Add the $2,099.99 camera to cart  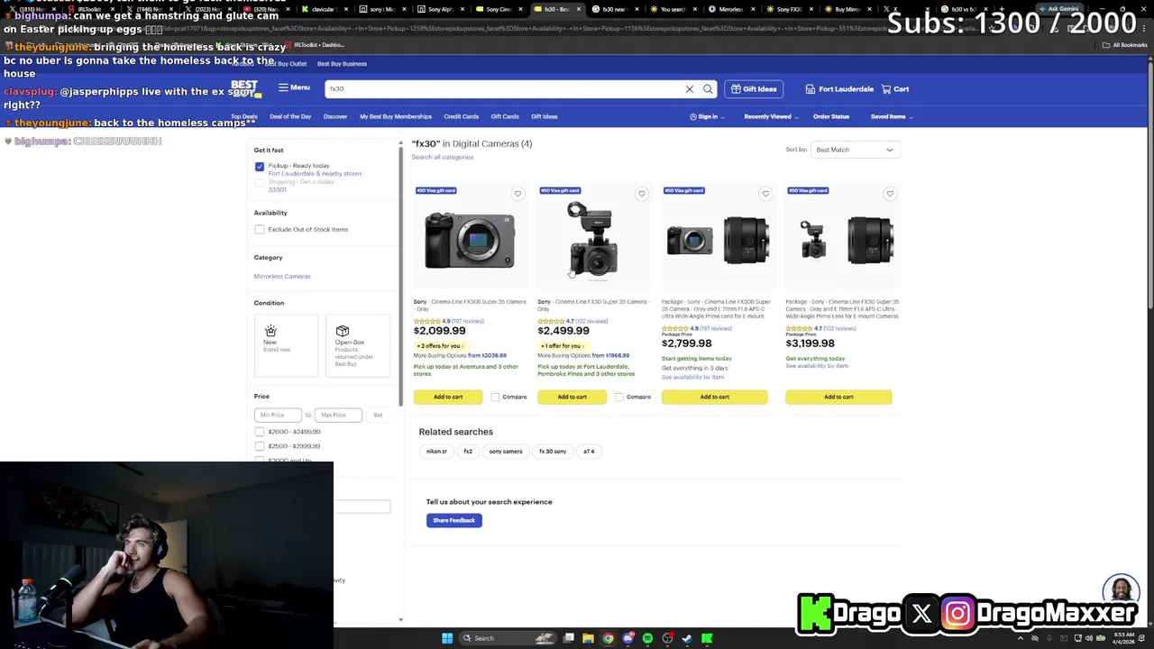click(x=448, y=397)
